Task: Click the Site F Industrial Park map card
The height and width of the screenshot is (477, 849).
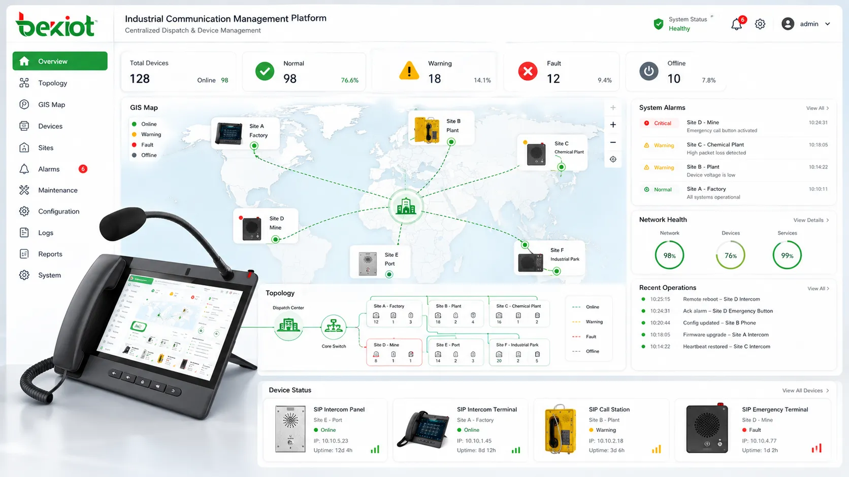Action: coord(549,258)
